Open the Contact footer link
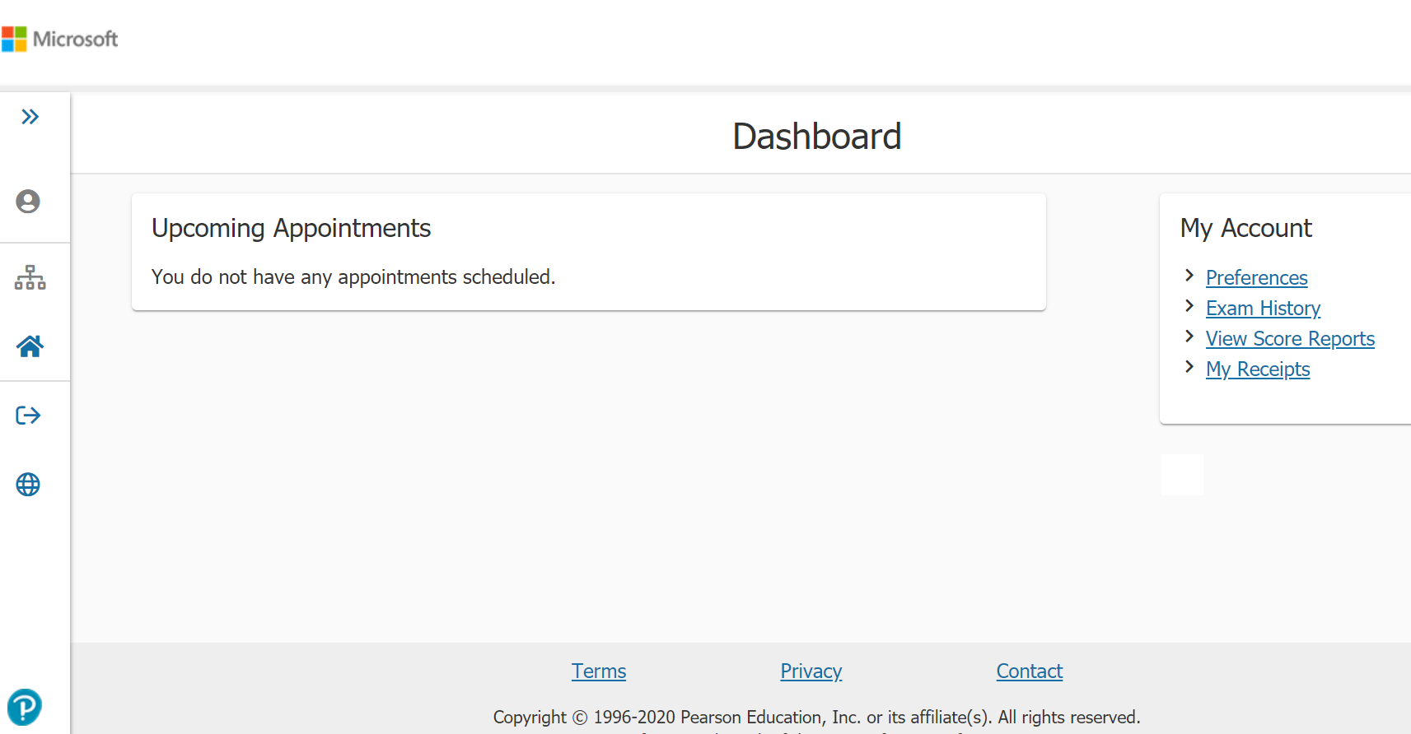The height and width of the screenshot is (734, 1411). click(1030, 671)
